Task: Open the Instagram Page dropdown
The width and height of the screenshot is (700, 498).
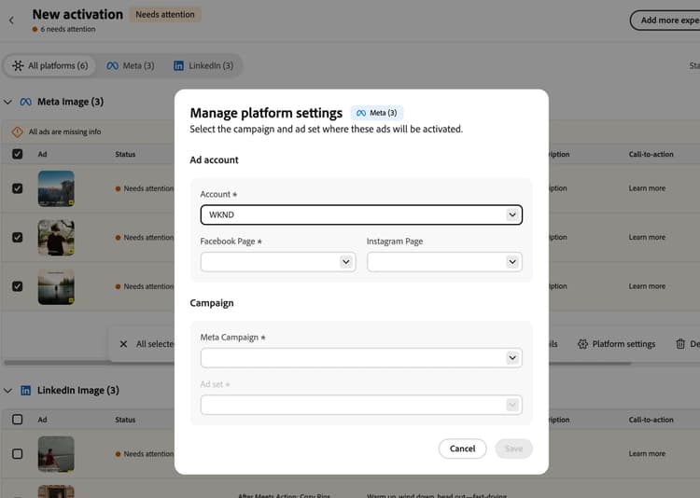Action: 444,262
